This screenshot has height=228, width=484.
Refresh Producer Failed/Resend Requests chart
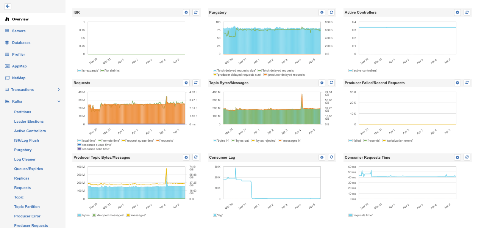467,83
